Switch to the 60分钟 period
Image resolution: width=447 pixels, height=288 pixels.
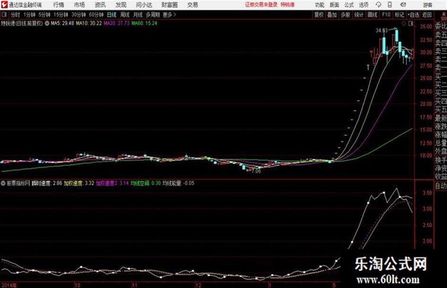tap(96, 15)
